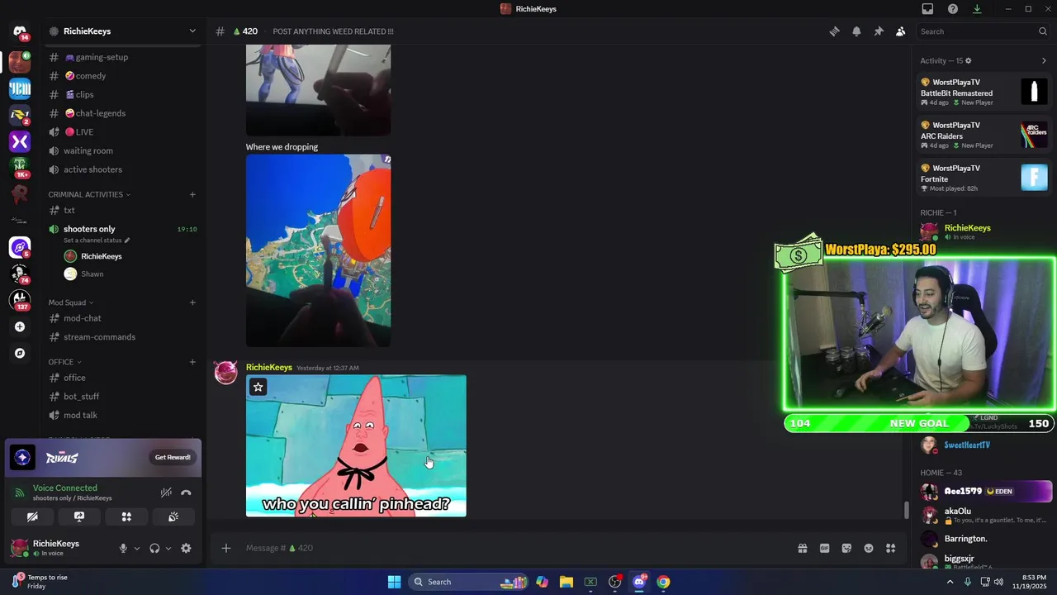Open WorstPlayaTV ARC Raiders activity card
Image resolution: width=1057 pixels, height=595 pixels.
click(984, 135)
